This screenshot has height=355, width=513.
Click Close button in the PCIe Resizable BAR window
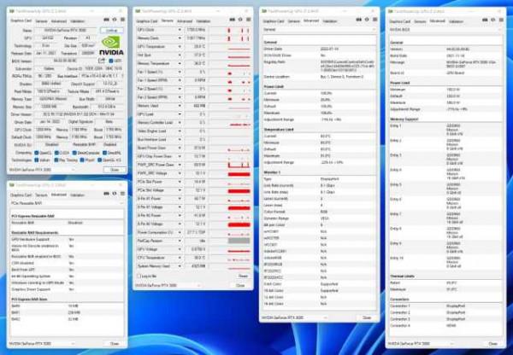point(115,344)
